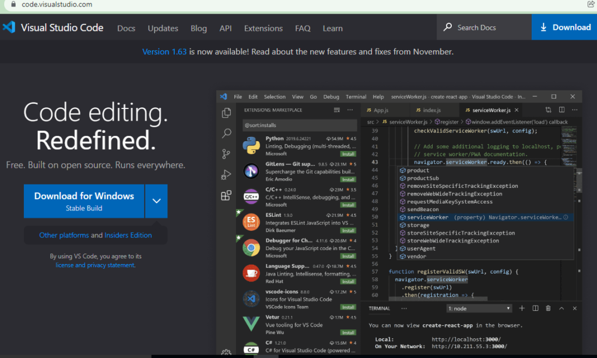Viewport: 597px width, 358px height.
Task: Select the Explorer files icon in activity bar
Action: tap(227, 113)
